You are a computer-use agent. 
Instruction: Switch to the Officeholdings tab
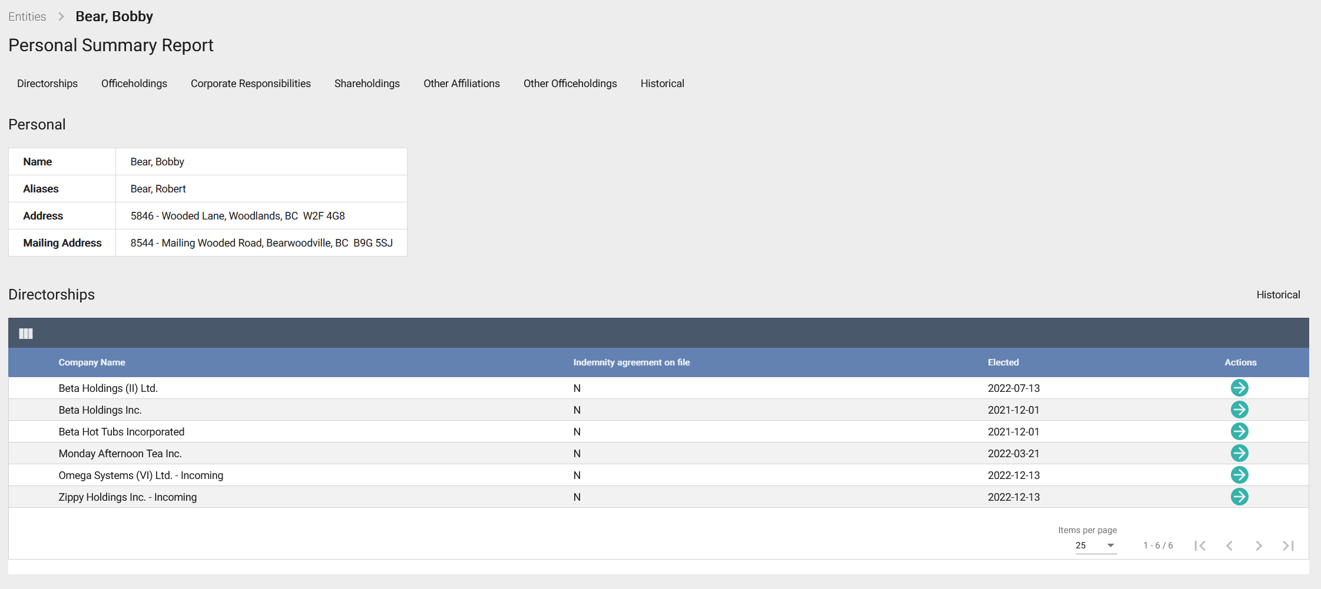(x=134, y=84)
